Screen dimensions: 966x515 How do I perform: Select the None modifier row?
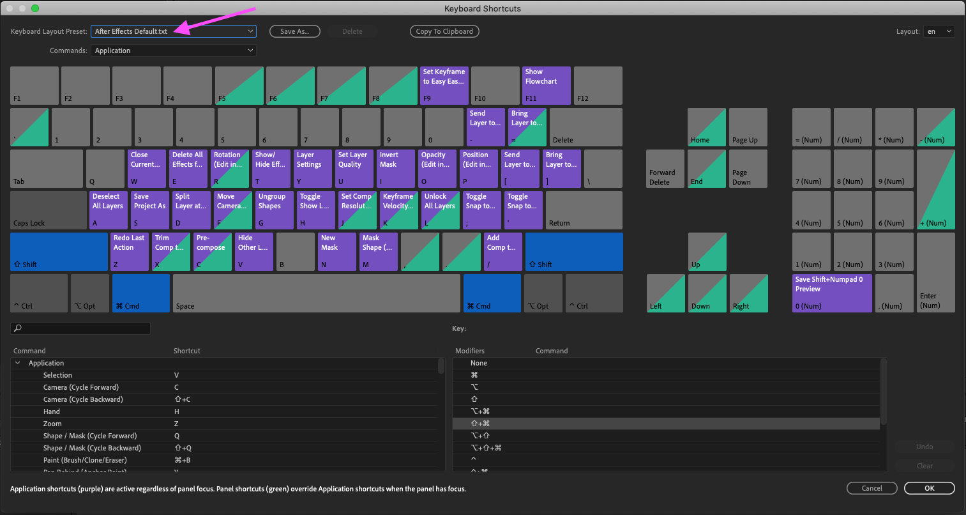666,363
